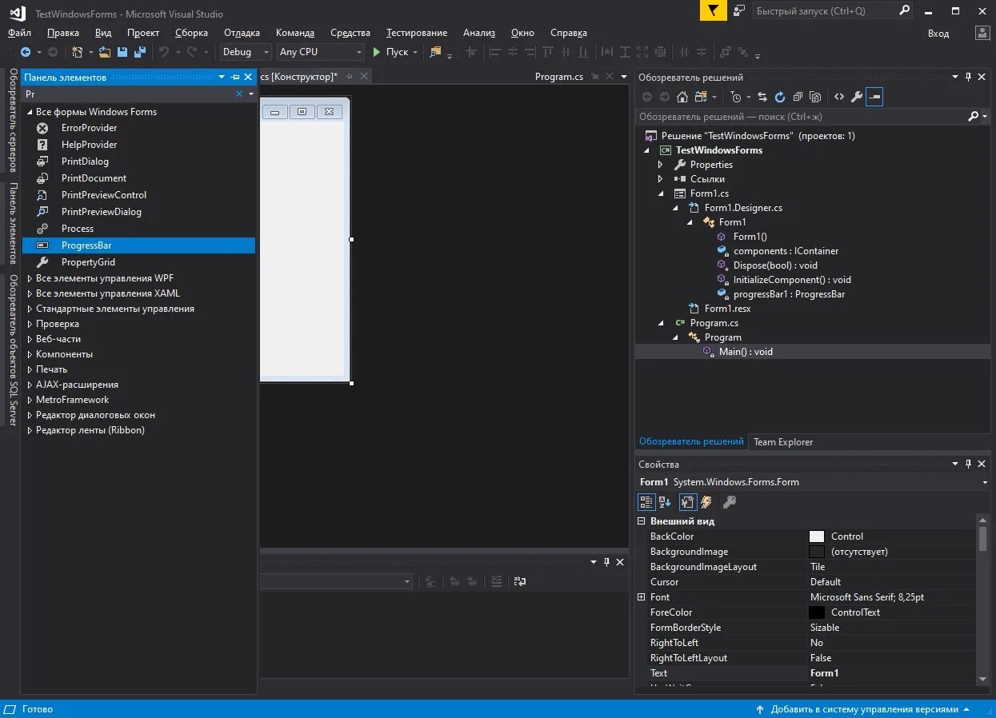Collapse the Внешний вид category
This screenshot has height=718, width=996.
click(642, 521)
